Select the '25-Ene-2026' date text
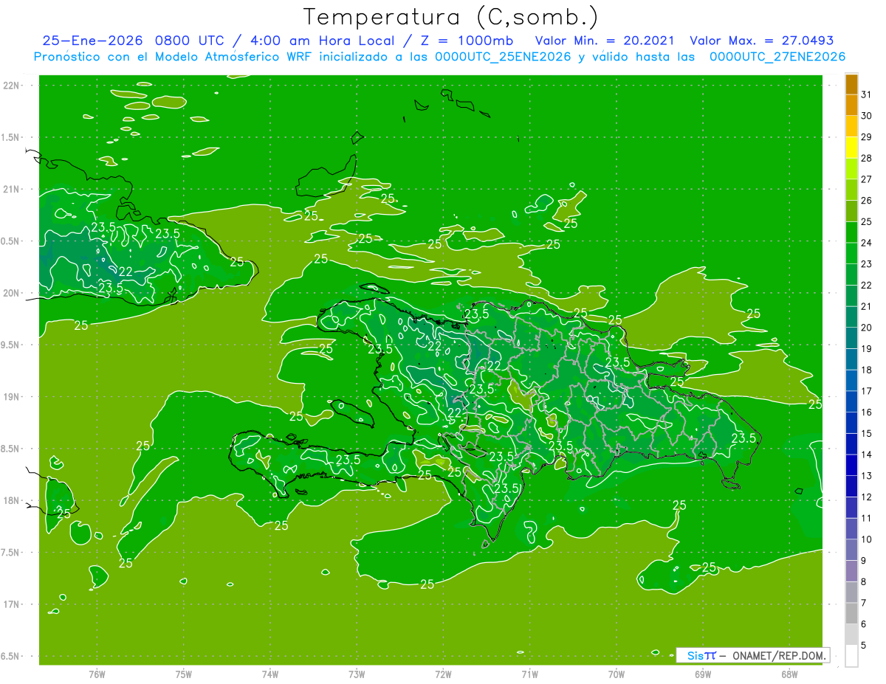This screenshot has width=886, height=684. pyautogui.click(x=93, y=41)
